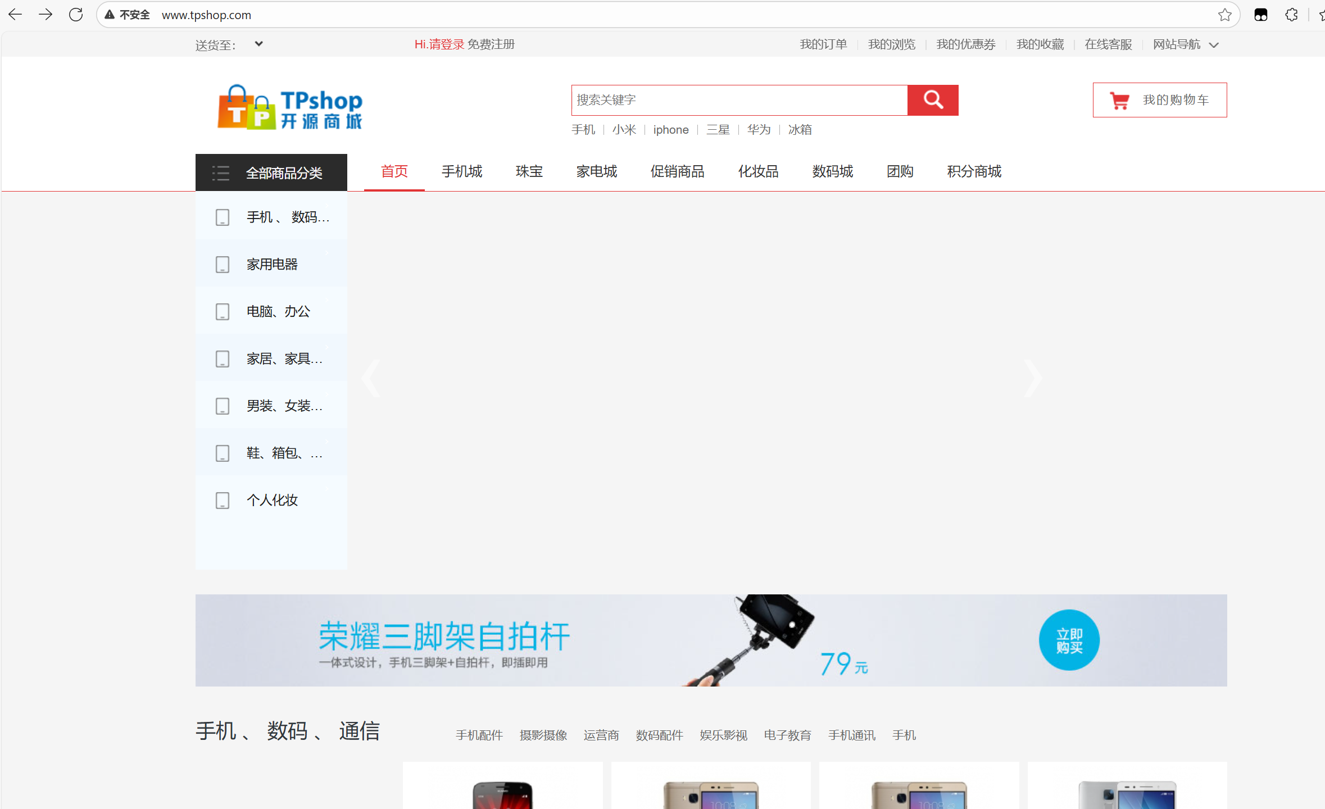Viewport: 1325px width, 809px height.
Task: Open the 促销商品 menu item
Action: click(x=677, y=171)
